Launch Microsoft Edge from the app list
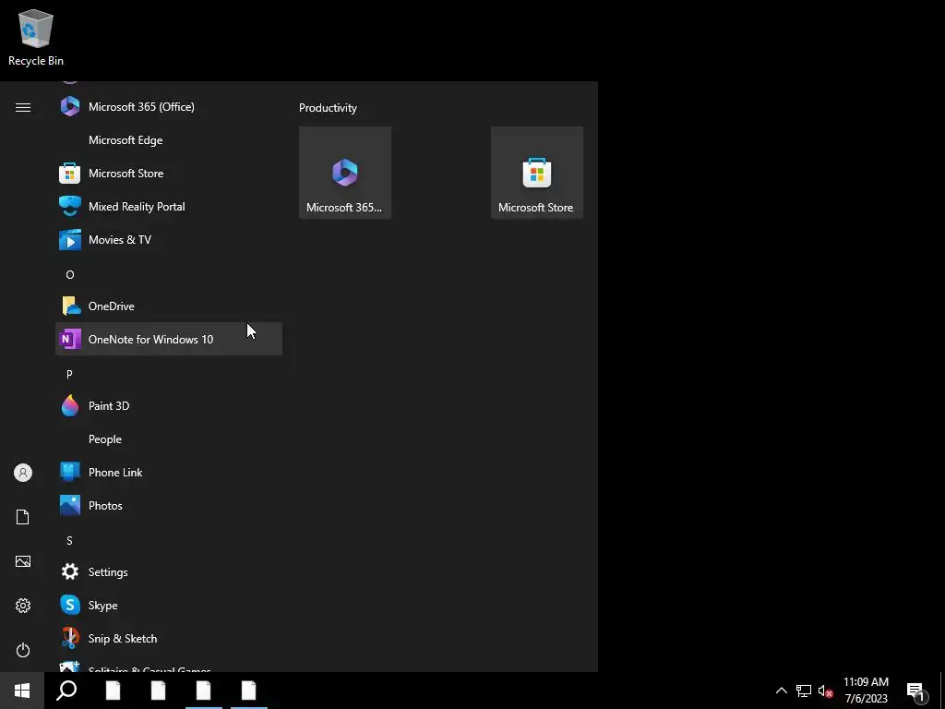 point(169,140)
